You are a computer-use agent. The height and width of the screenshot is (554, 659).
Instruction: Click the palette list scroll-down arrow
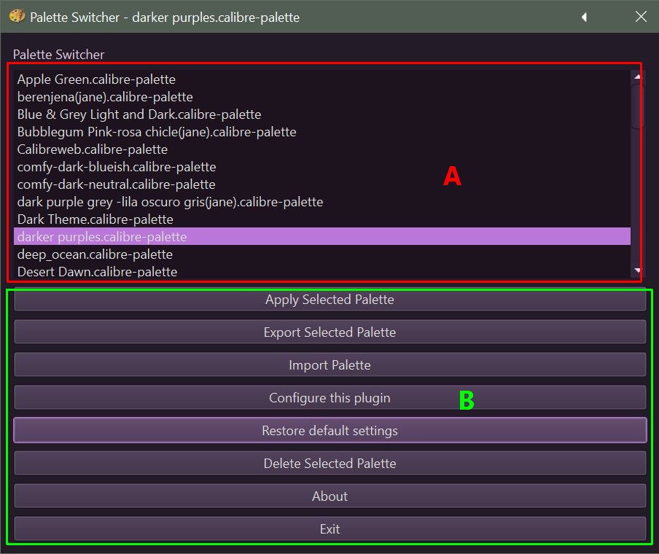(638, 270)
